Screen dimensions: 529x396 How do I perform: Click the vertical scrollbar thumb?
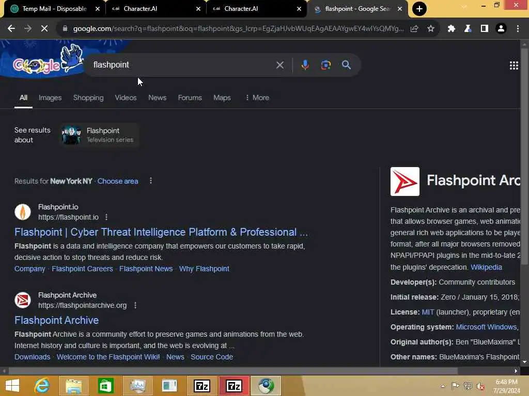(524, 157)
